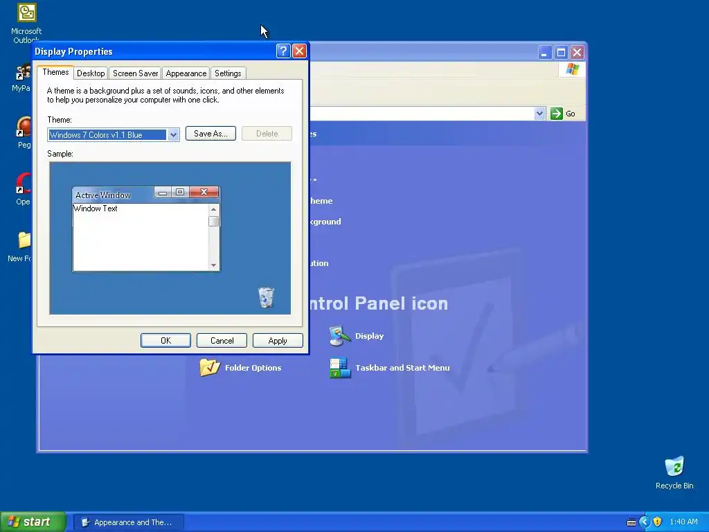Click the keyboard tray icon
709x532 pixels.
coord(631,522)
